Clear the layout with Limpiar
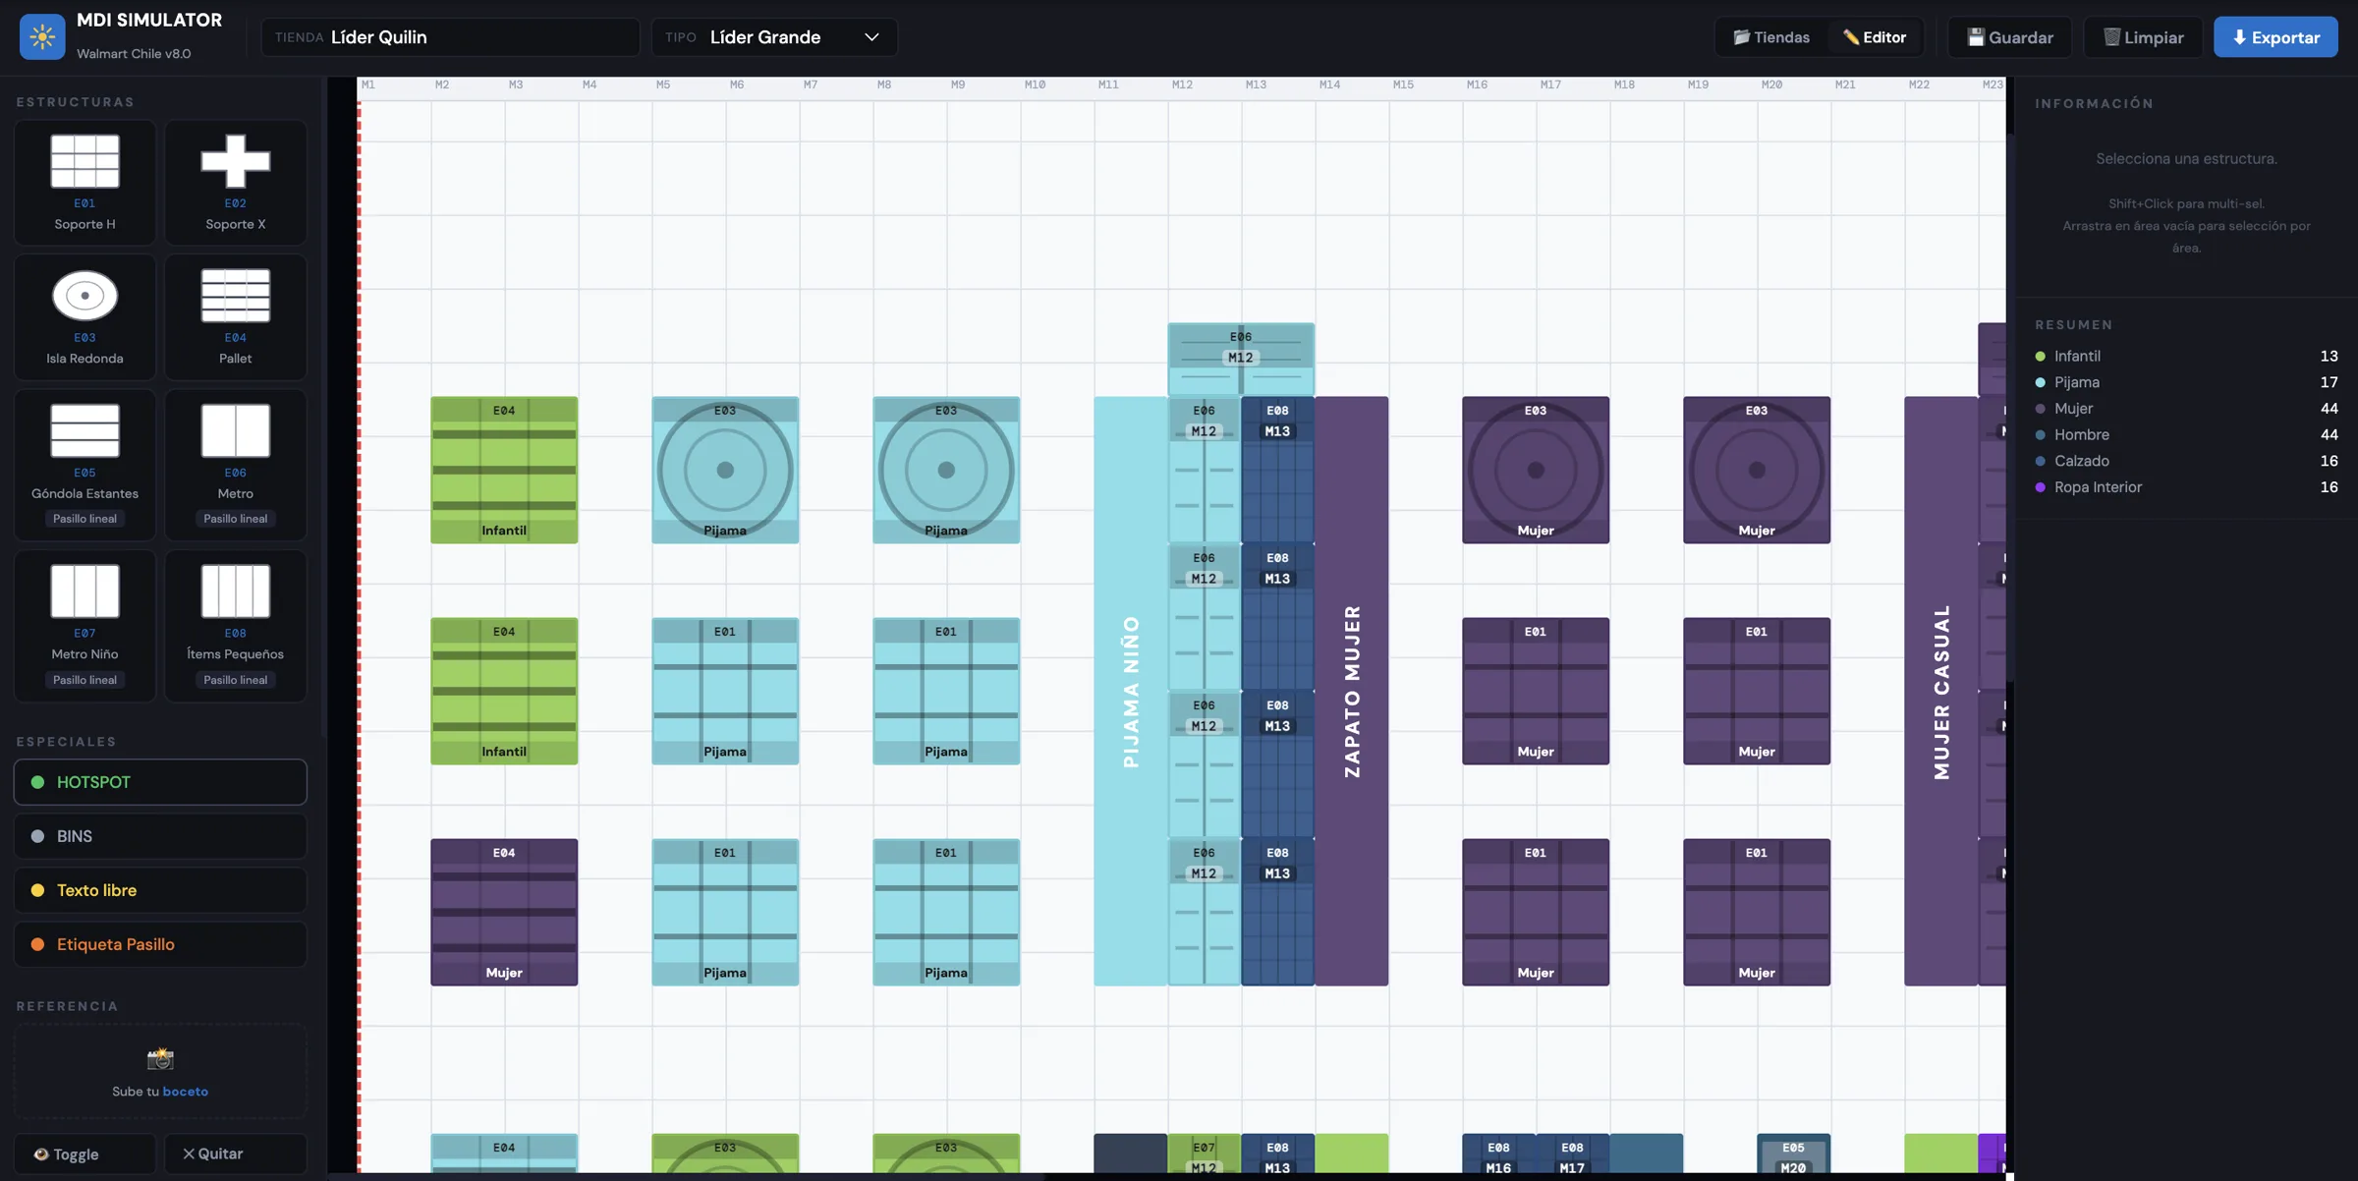The height and width of the screenshot is (1181, 2358). click(2143, 37)
